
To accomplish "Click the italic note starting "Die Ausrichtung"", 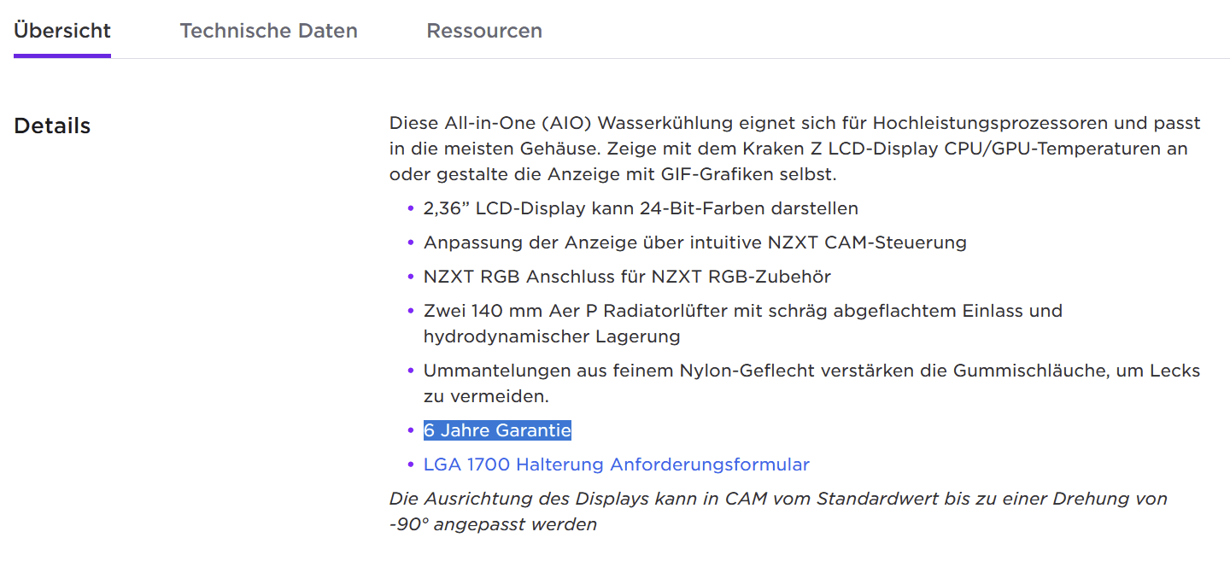I will [x=777, y=499].
